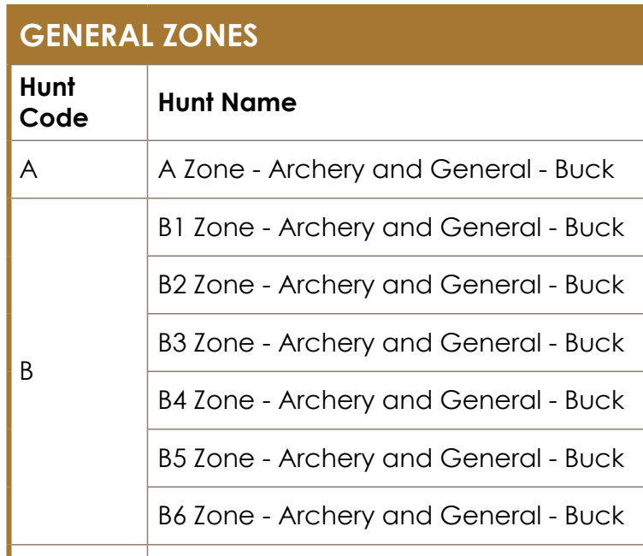
Task: Click merged Hunt Code cell B
Action: 80,371
